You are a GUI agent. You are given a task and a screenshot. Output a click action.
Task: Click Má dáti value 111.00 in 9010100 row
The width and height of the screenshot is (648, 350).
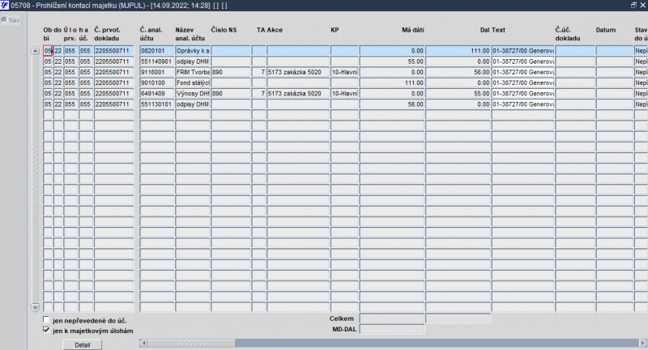(x=392, y=83)
